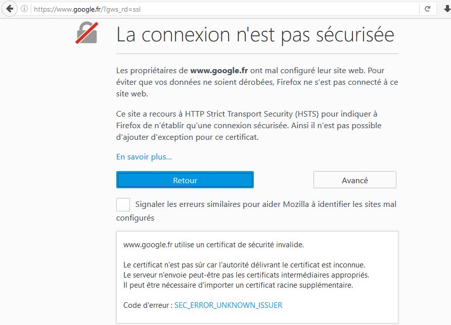Open the 'En savoir plus…' link

[x=144, y=156]
